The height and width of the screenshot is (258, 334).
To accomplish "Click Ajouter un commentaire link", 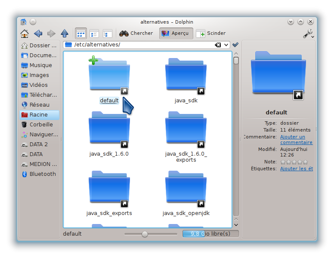I will coord(296,139).
